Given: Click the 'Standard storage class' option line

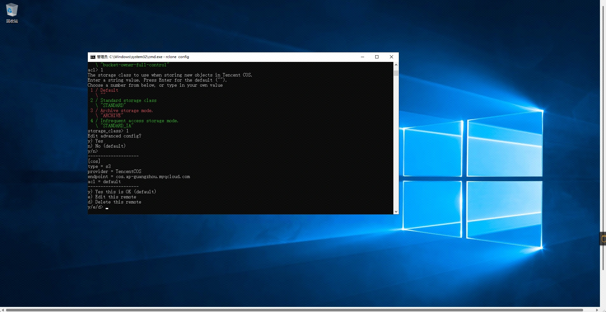Looking at the screenshot, I should click(123, 100).
